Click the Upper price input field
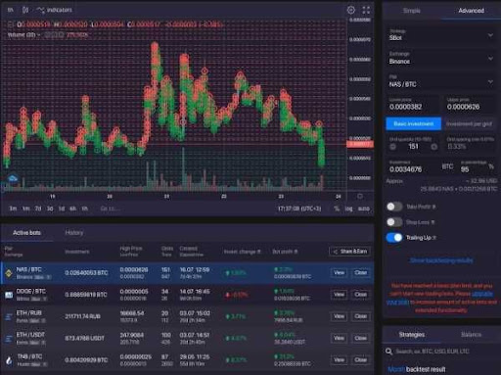Screen dimensions: 501x375 [x=470, y=104]
